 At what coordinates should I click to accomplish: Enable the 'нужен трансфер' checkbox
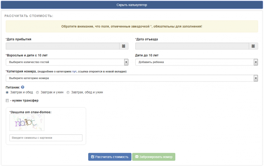pos(7,101)
